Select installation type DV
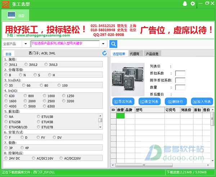 [54, 137]
